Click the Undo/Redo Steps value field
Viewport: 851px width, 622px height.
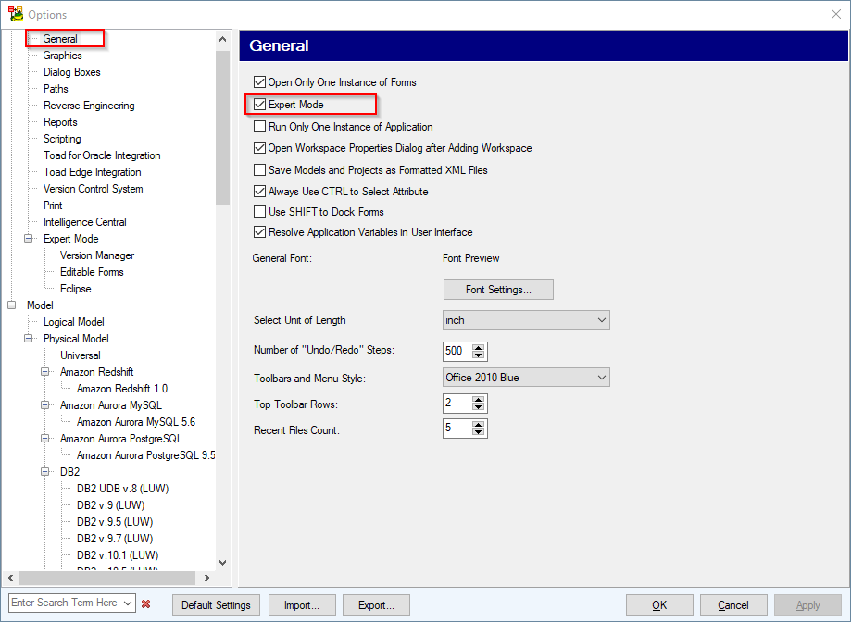pyautogui.click(x=457, y=352)
